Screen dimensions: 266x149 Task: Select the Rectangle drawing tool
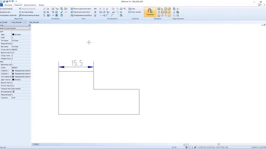[x=53, y=9]
